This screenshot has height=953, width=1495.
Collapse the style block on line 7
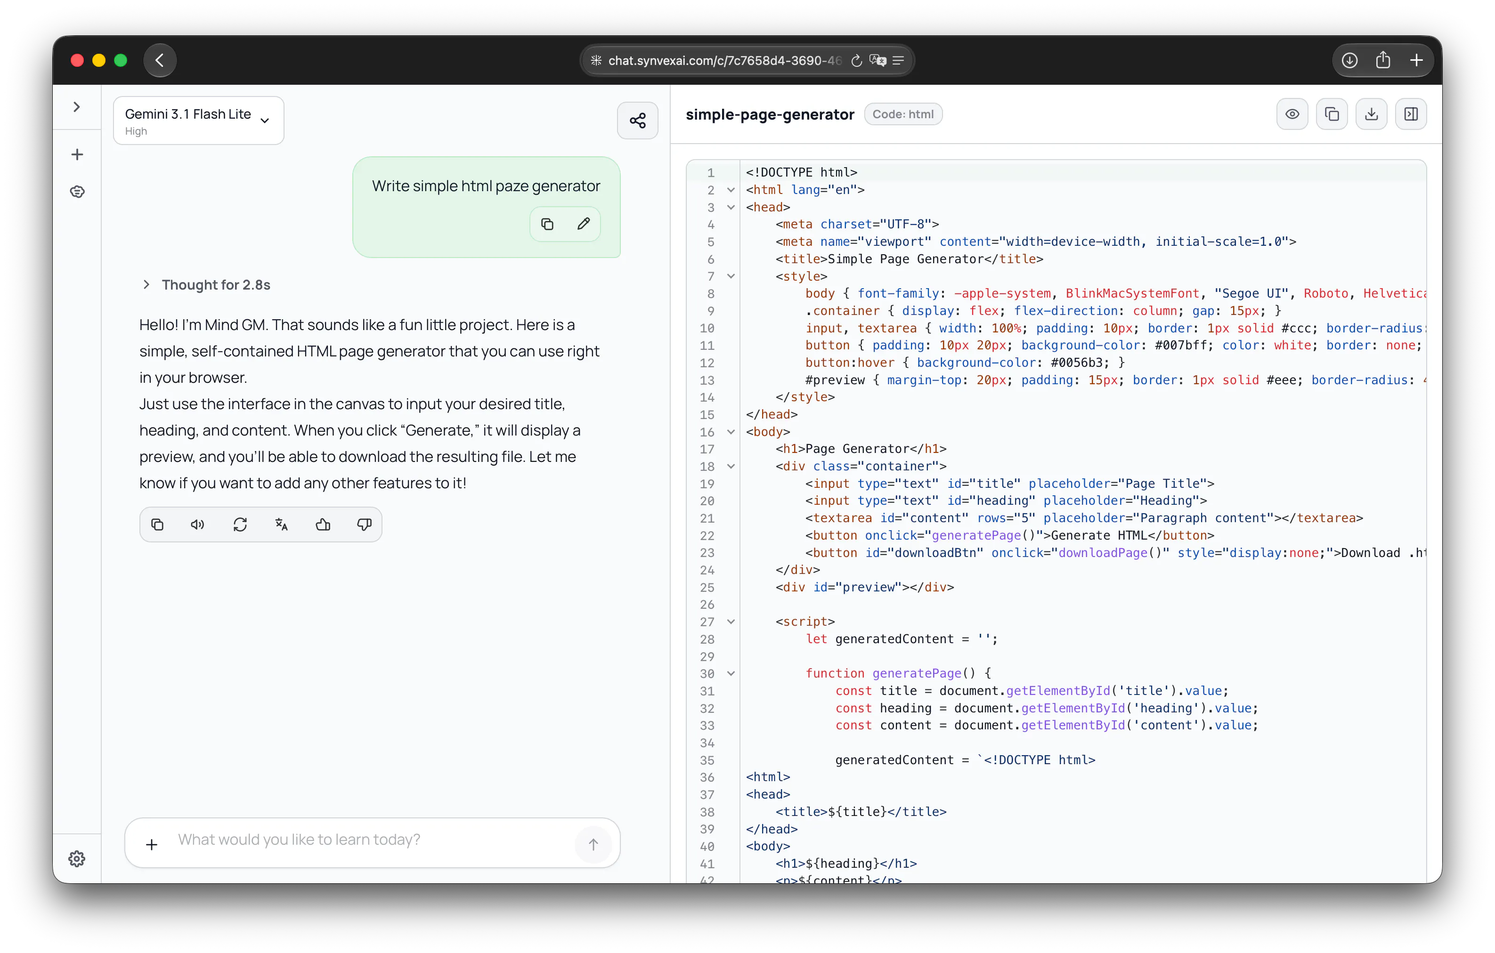tap(731, 276)
